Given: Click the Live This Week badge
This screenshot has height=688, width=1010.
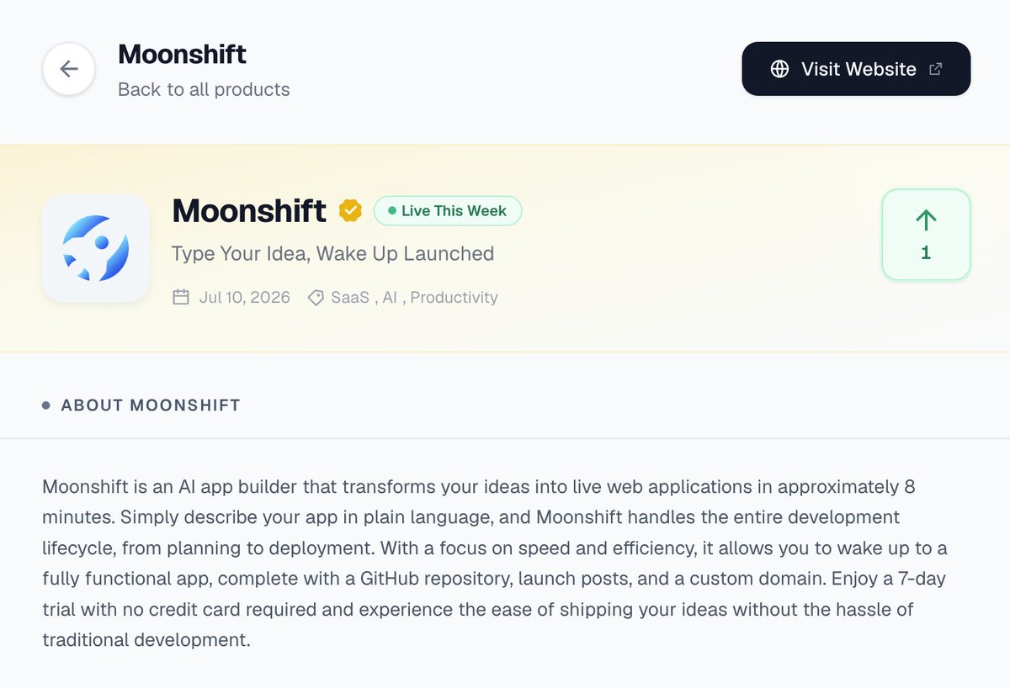Looking at the screenshot, I should coord(448,211).
